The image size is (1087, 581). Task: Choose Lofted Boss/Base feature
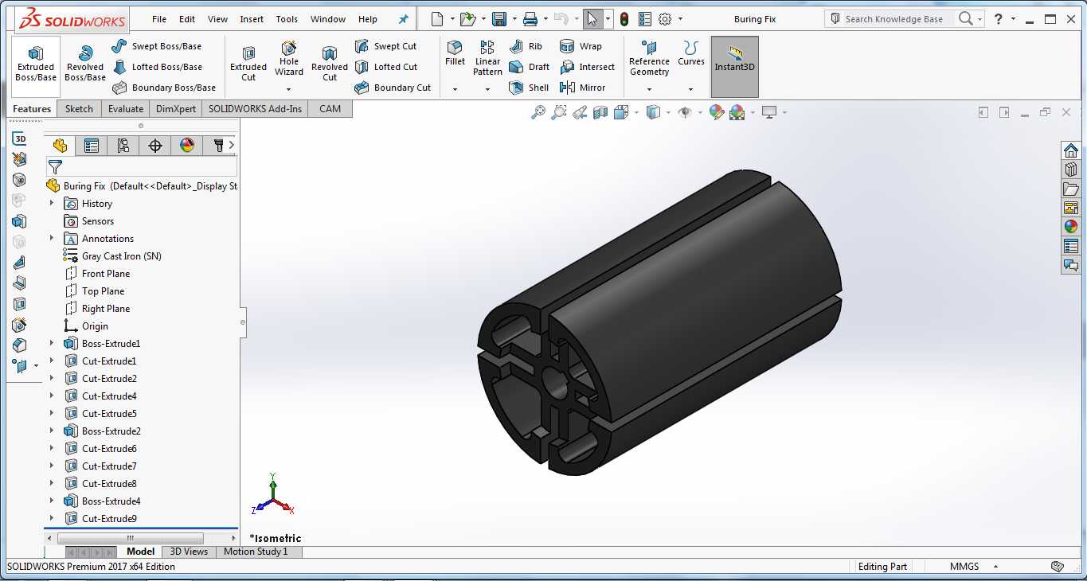(x=158, y=67)
